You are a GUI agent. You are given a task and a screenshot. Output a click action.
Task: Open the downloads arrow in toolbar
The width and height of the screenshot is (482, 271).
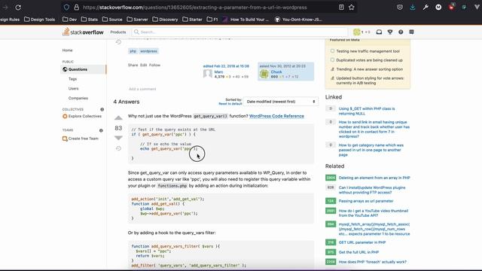pos(413,7)
